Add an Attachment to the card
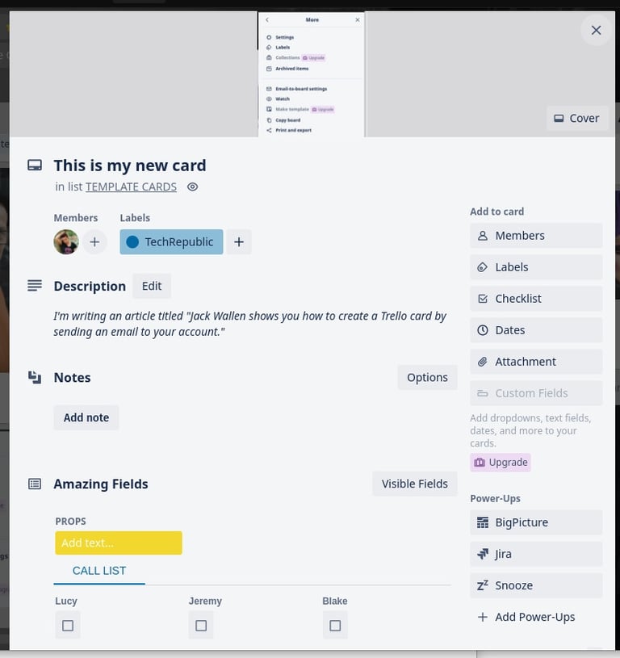The height and width of the screenshot is (658, 620). (536, 362)
